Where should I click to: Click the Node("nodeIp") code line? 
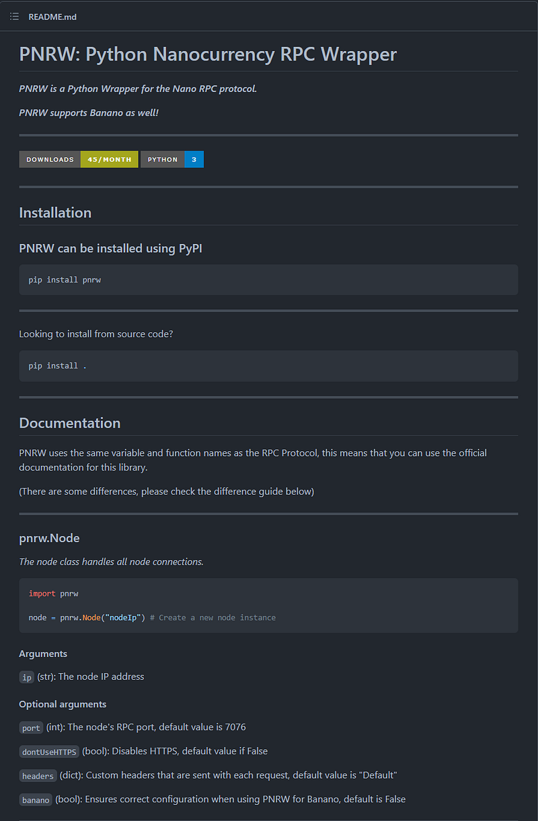coord(152,617)
